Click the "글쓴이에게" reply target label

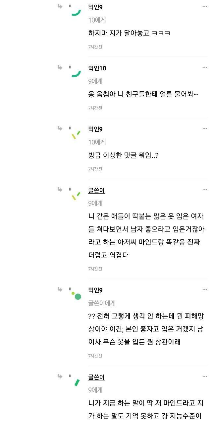tap(102, 303)
